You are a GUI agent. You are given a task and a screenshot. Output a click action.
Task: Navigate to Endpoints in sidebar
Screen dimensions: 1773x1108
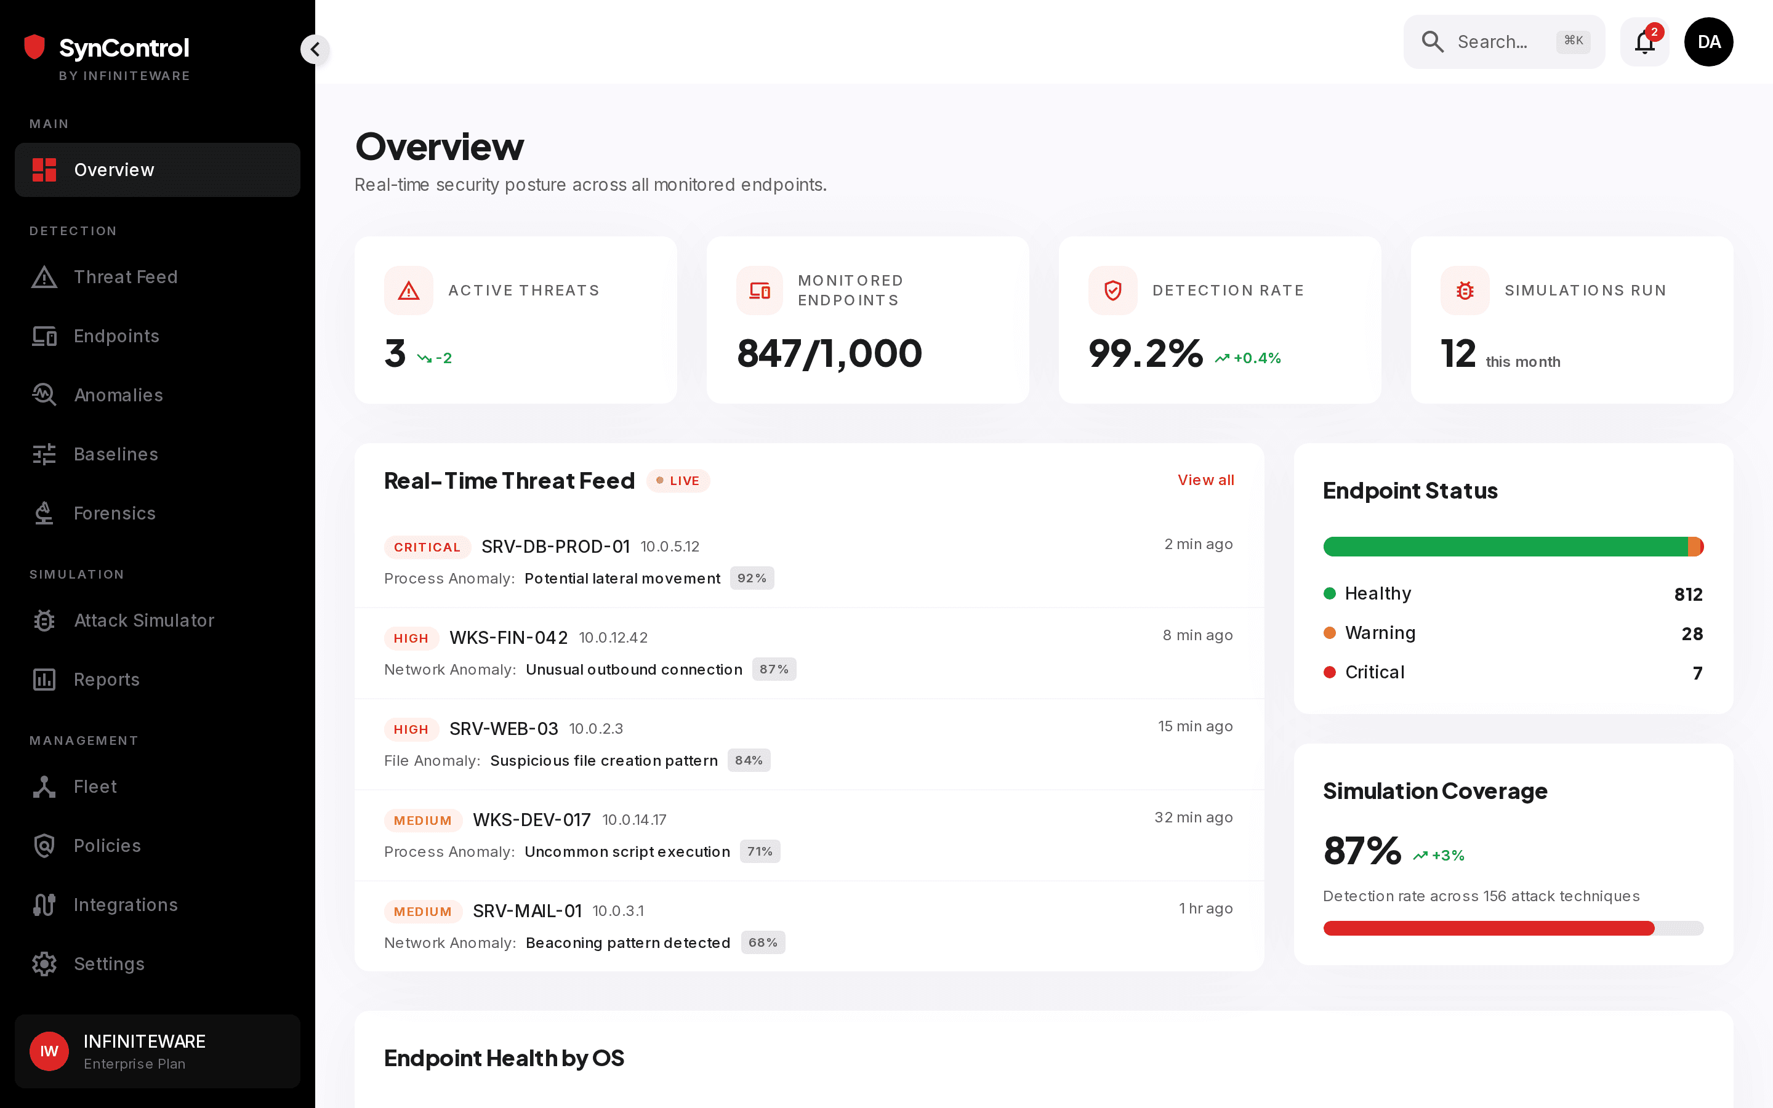click(158, 335)
